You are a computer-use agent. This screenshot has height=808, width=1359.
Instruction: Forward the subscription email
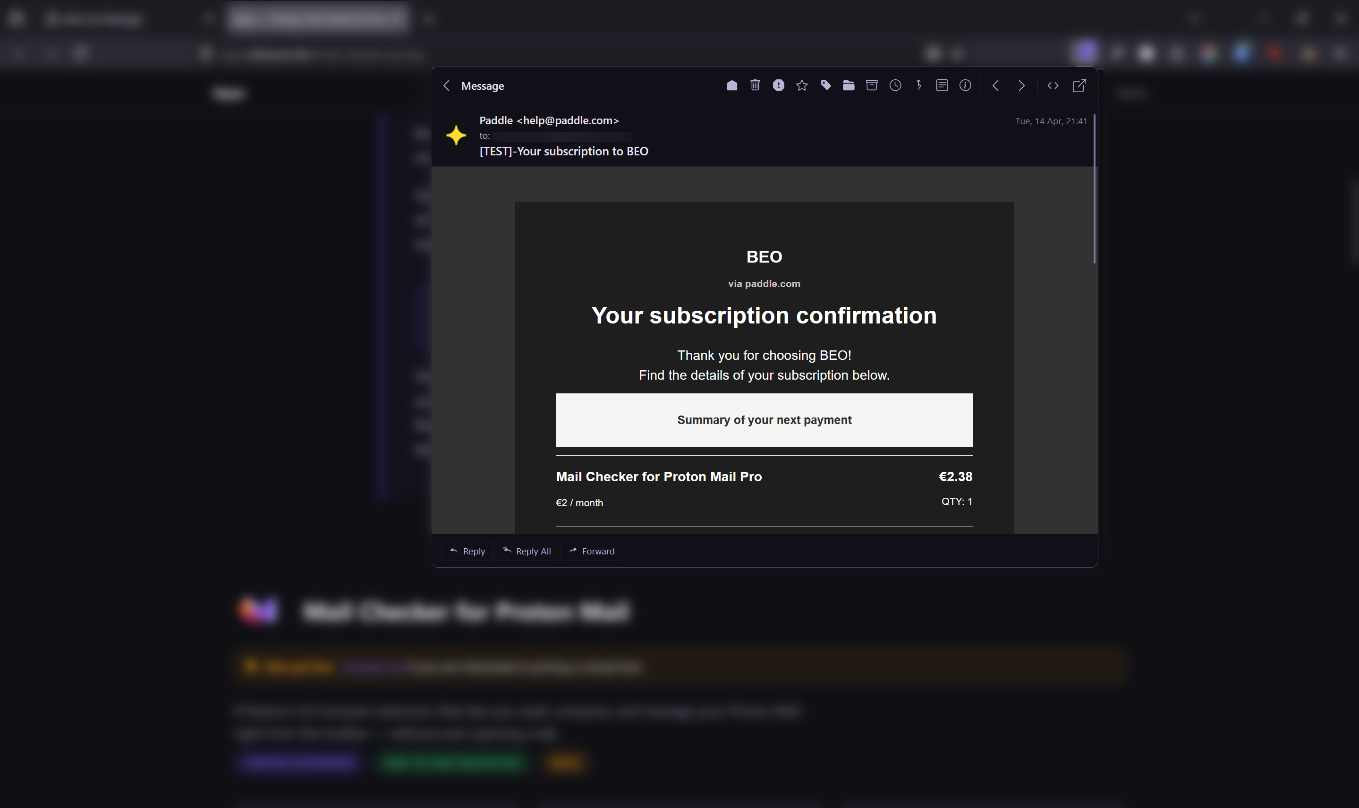click(591, 551)
